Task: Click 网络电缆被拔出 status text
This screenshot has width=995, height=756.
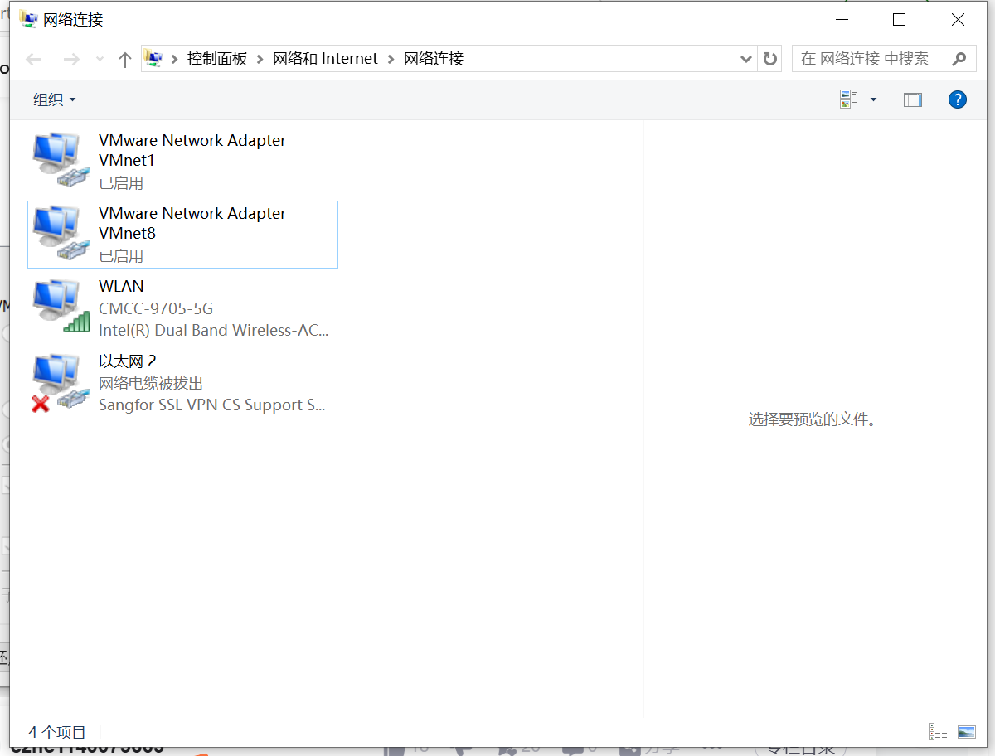Action: (x=151, y=384)
